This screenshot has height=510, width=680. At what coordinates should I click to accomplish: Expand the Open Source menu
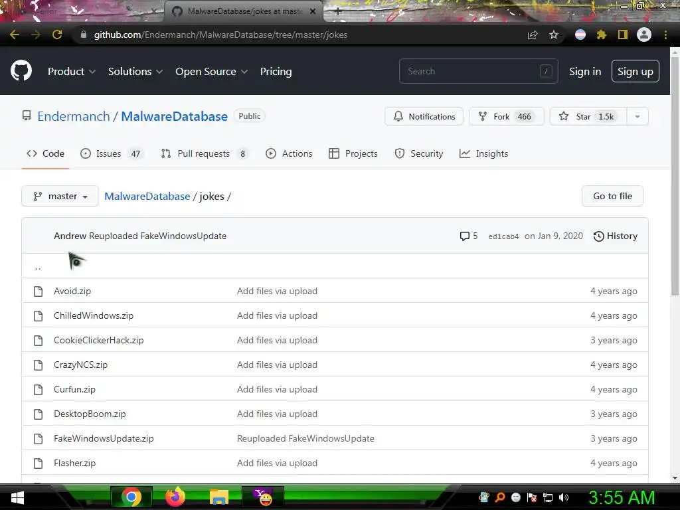(212, 72)
